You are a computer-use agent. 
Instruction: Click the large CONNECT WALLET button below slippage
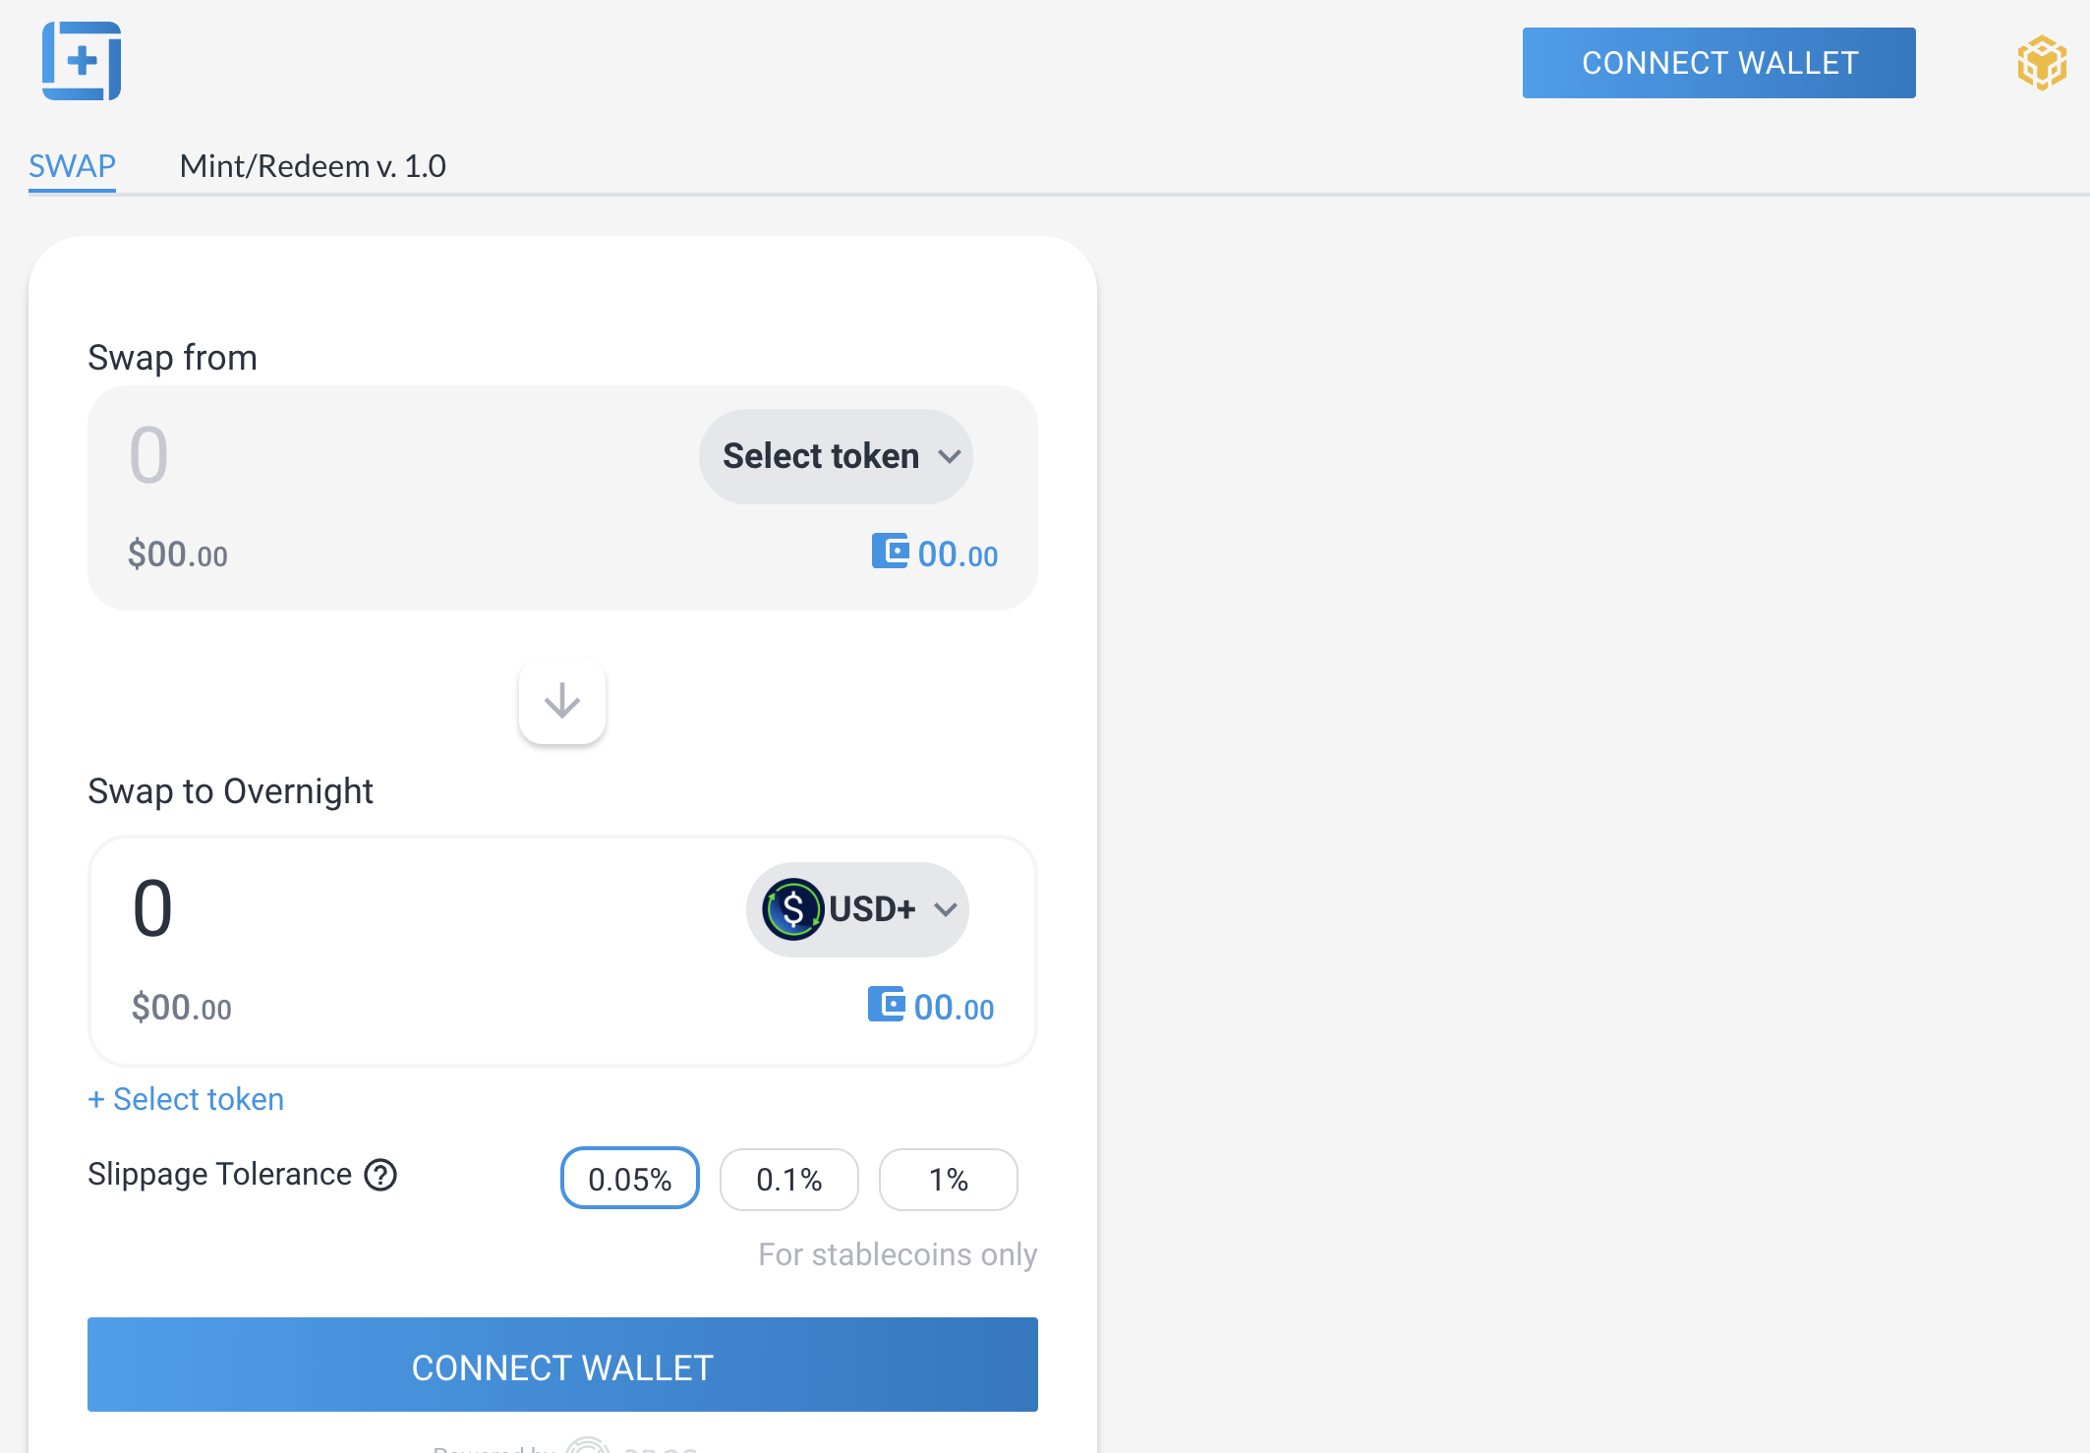pos(562,1365)
